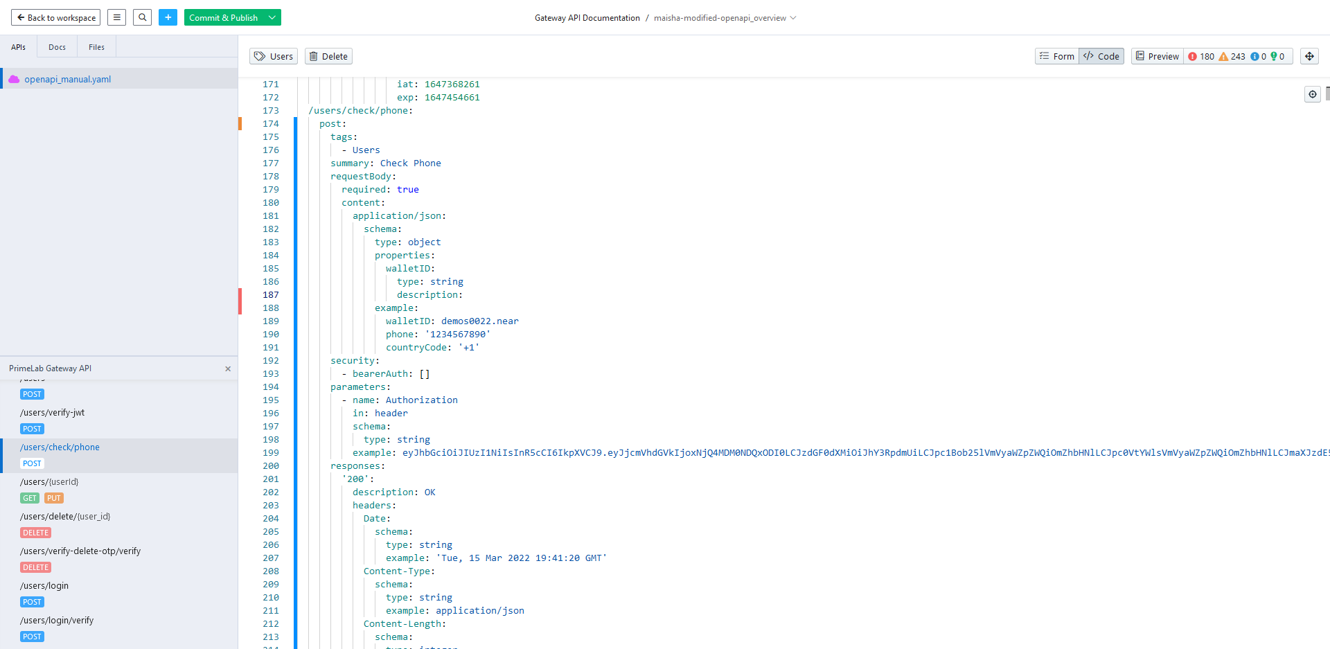Show the 180 errors indicator
1330x649 pixels.
1201,56
